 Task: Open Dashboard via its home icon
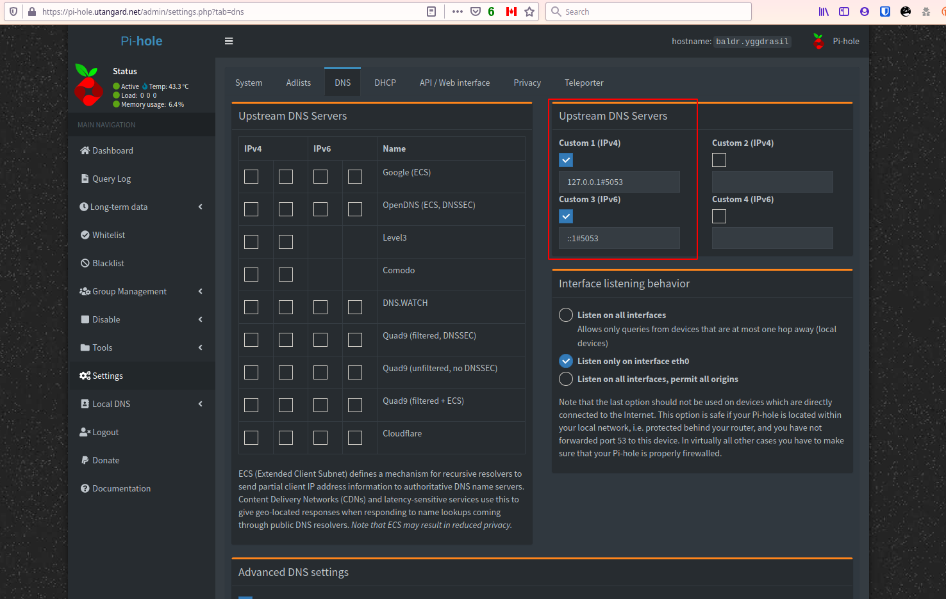coord(85,150)
